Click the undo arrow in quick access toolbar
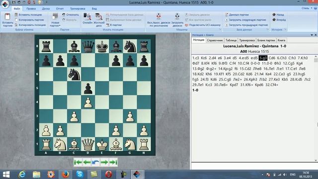This screenshot has height=179, width=318. coord(19,2)
